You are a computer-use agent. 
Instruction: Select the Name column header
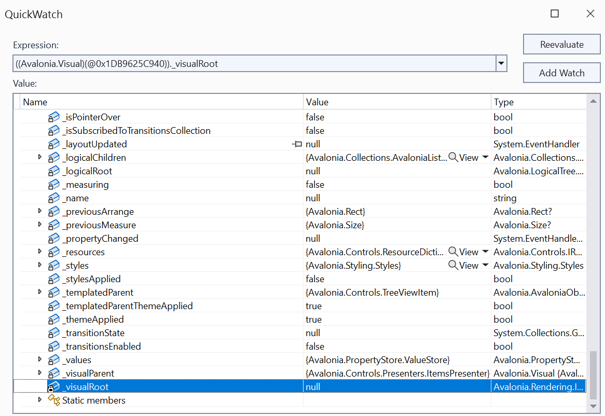[x=156, y=102]
